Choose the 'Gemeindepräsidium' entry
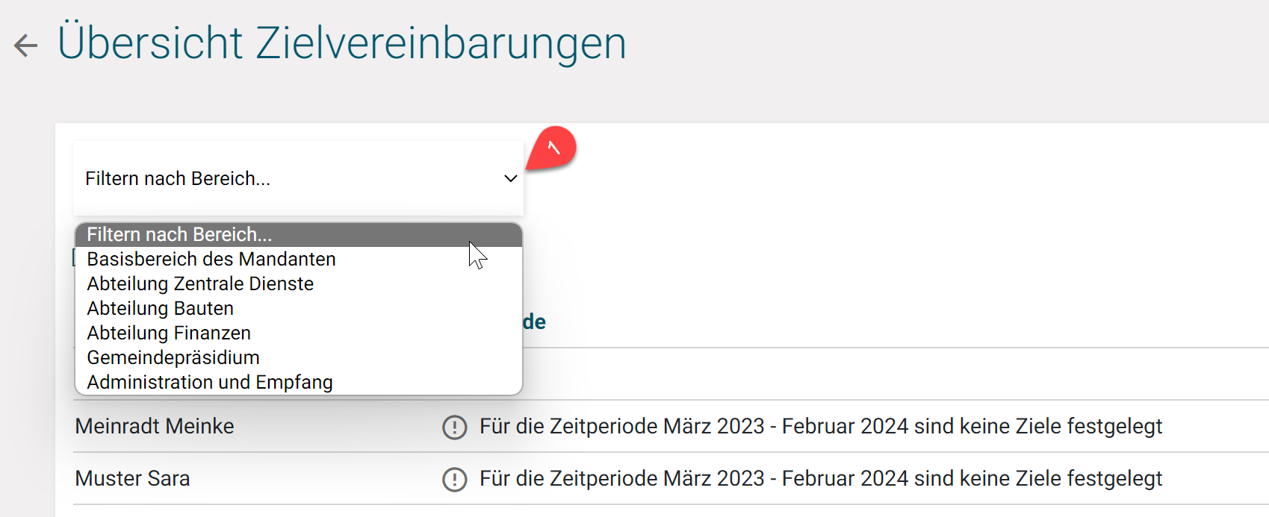Viewport: 1269px width, 517px height. coord(173,357)
